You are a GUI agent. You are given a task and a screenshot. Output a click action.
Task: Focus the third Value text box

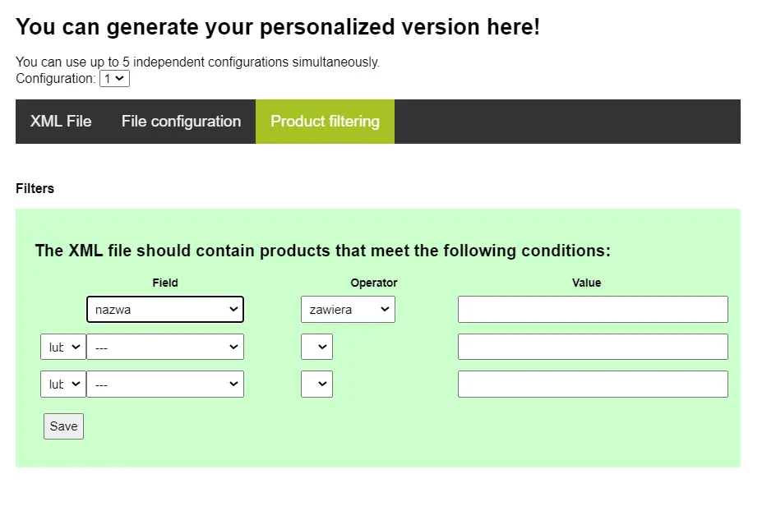591,384
